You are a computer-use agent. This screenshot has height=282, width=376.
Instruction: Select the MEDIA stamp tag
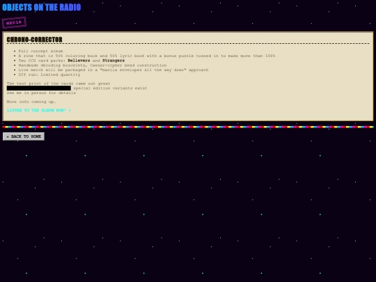coord(14,22)
